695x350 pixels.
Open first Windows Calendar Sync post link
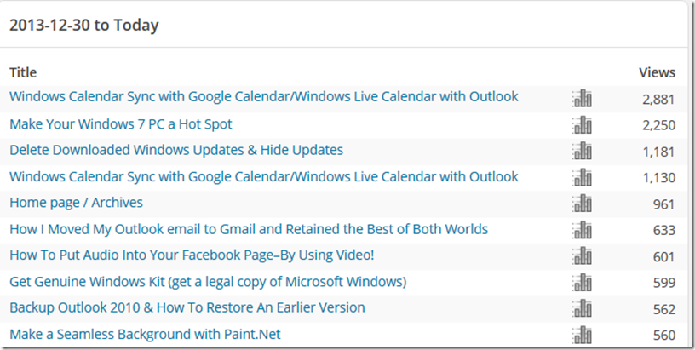click(263, 97)
